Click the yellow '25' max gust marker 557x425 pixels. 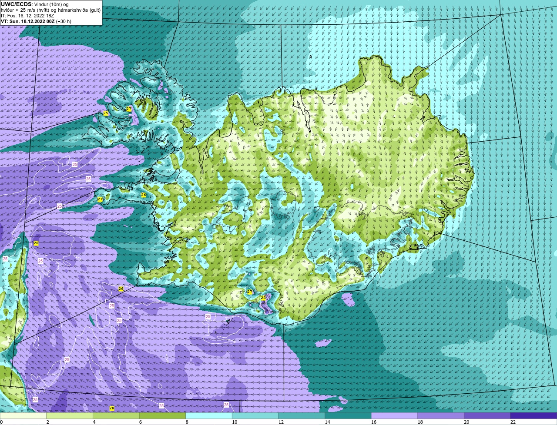(x=106, y=113)
